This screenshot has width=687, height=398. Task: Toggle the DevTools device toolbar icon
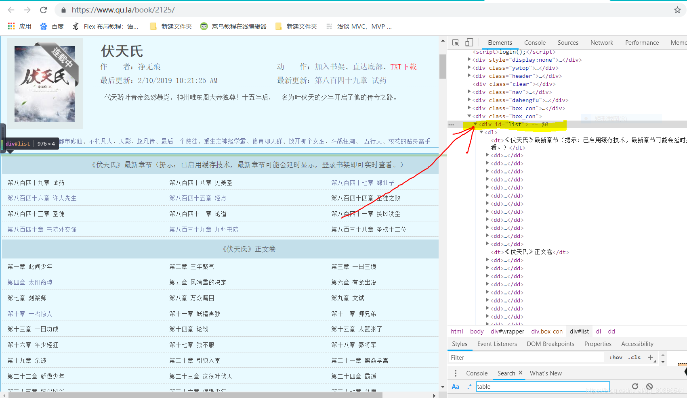point(469,42)
